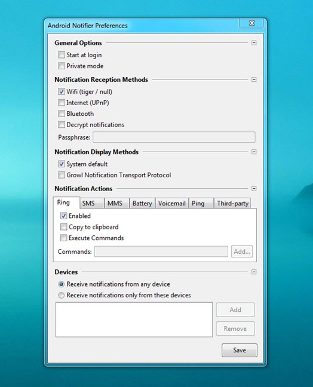Collapse the General Options section
The width and height of the screenshot is (313, 387).
pyautogui.click(x=254, y=43)
